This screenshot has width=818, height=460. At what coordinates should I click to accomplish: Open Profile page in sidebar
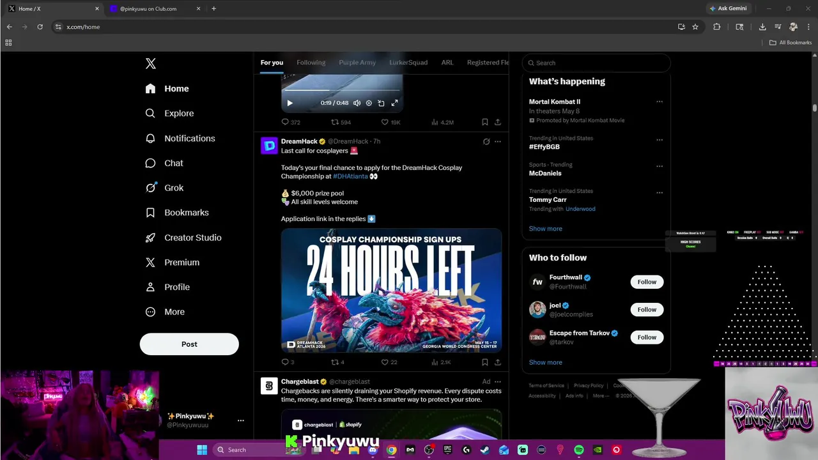click(x=167, y=287)
